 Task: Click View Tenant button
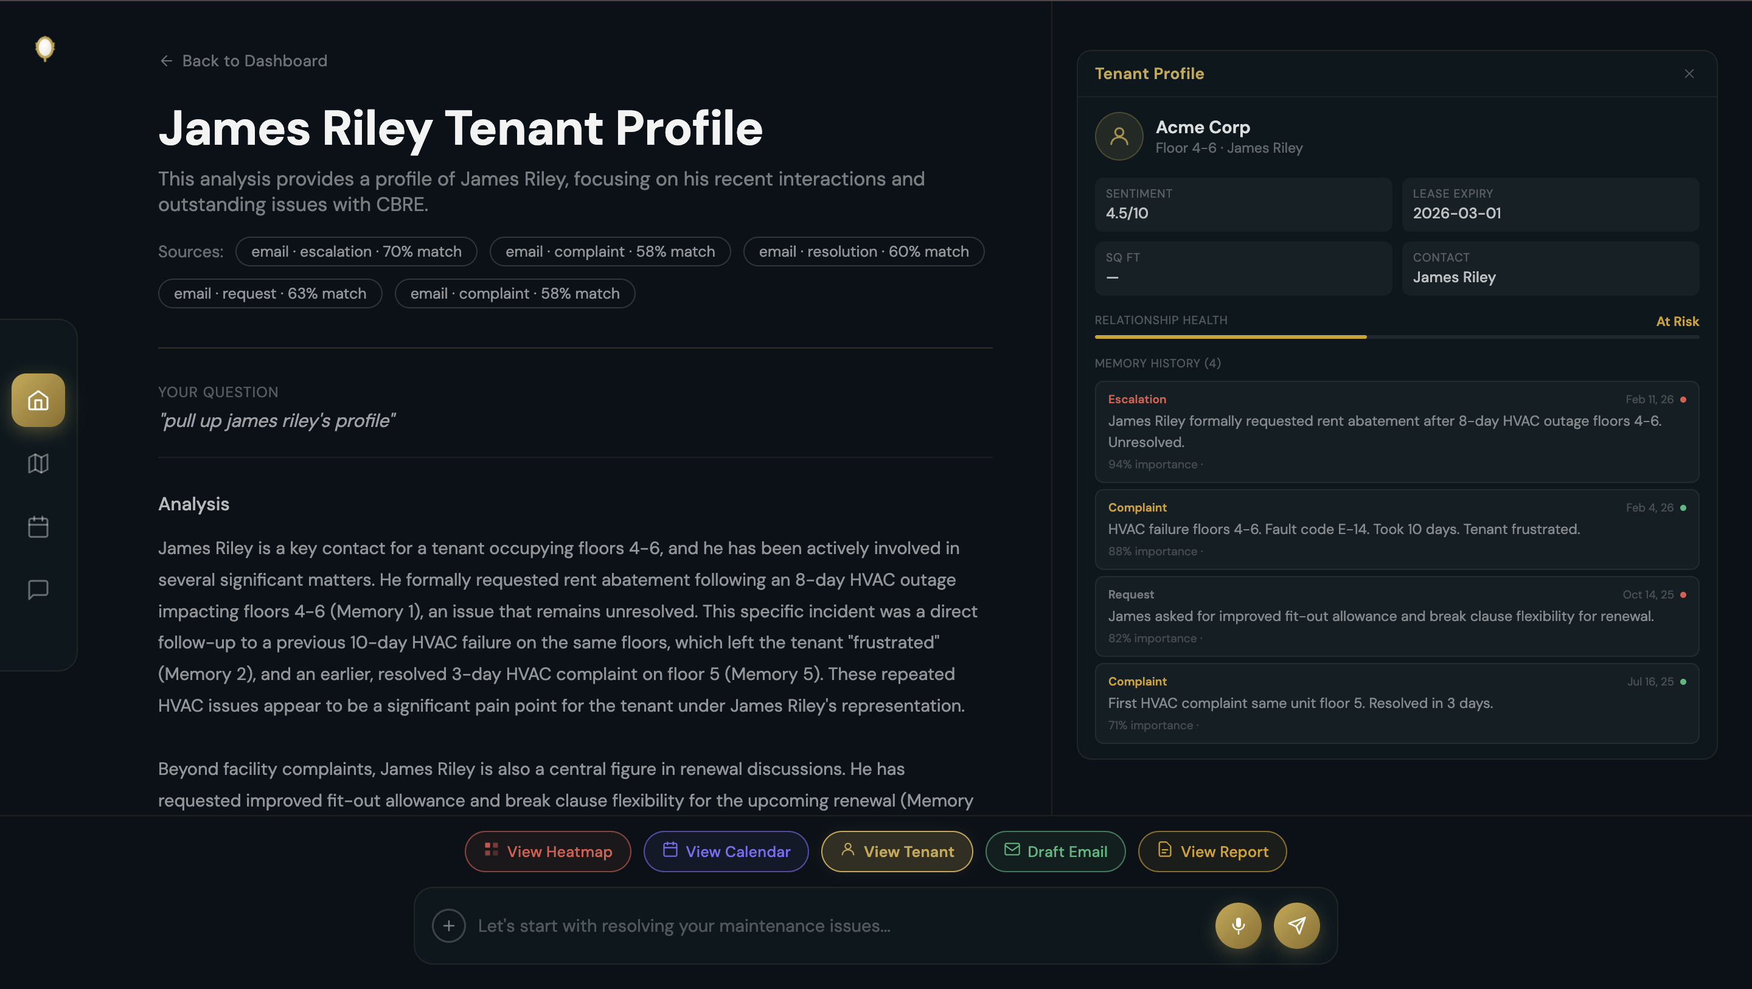[x=897, y=851]
